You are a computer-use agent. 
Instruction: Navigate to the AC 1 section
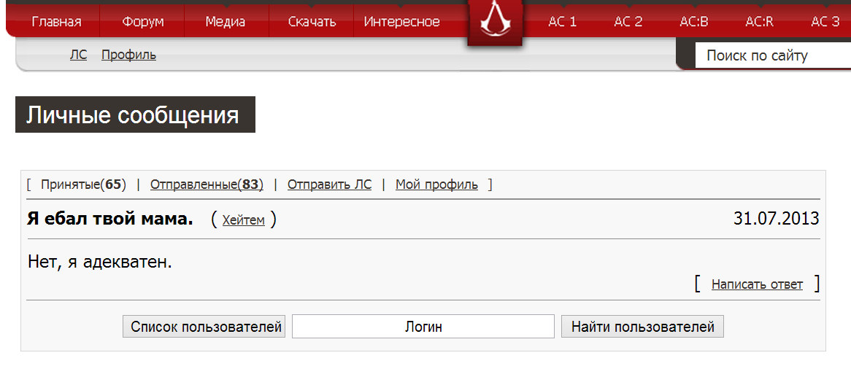(x=562, y=22)
